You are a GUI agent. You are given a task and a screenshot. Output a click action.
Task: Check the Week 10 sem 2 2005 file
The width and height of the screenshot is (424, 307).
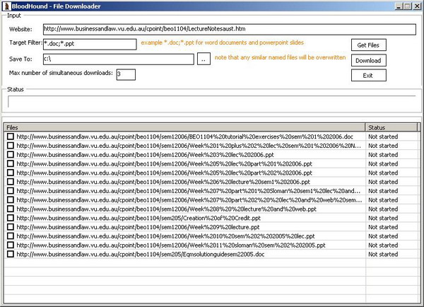11,236
